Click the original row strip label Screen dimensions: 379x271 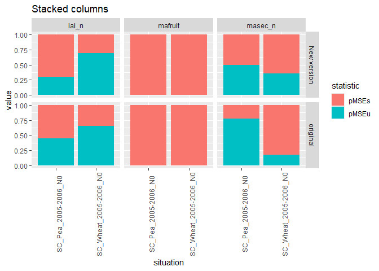(313, 135)
